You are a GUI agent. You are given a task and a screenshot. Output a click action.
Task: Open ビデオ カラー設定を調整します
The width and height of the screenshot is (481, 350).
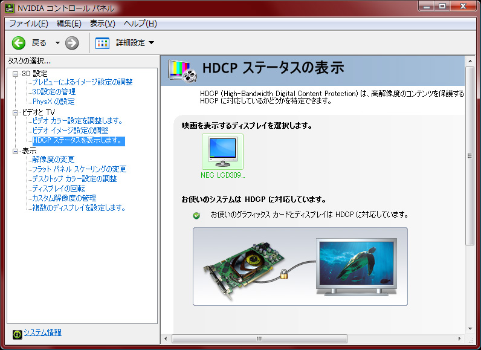point(77,121)
